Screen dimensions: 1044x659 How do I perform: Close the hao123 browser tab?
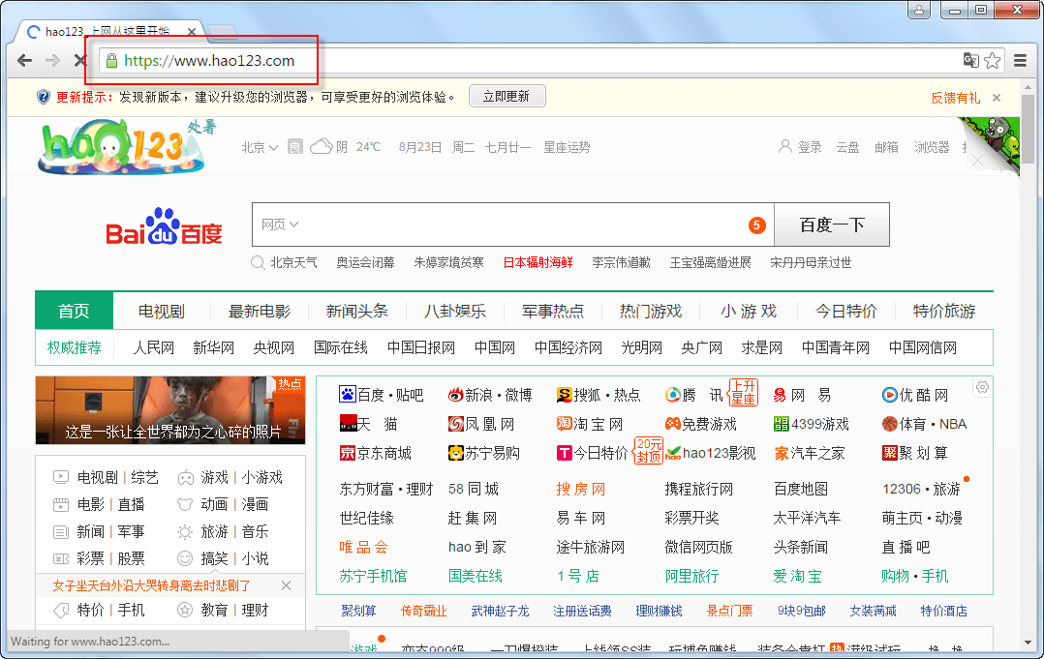click(192, 31)
